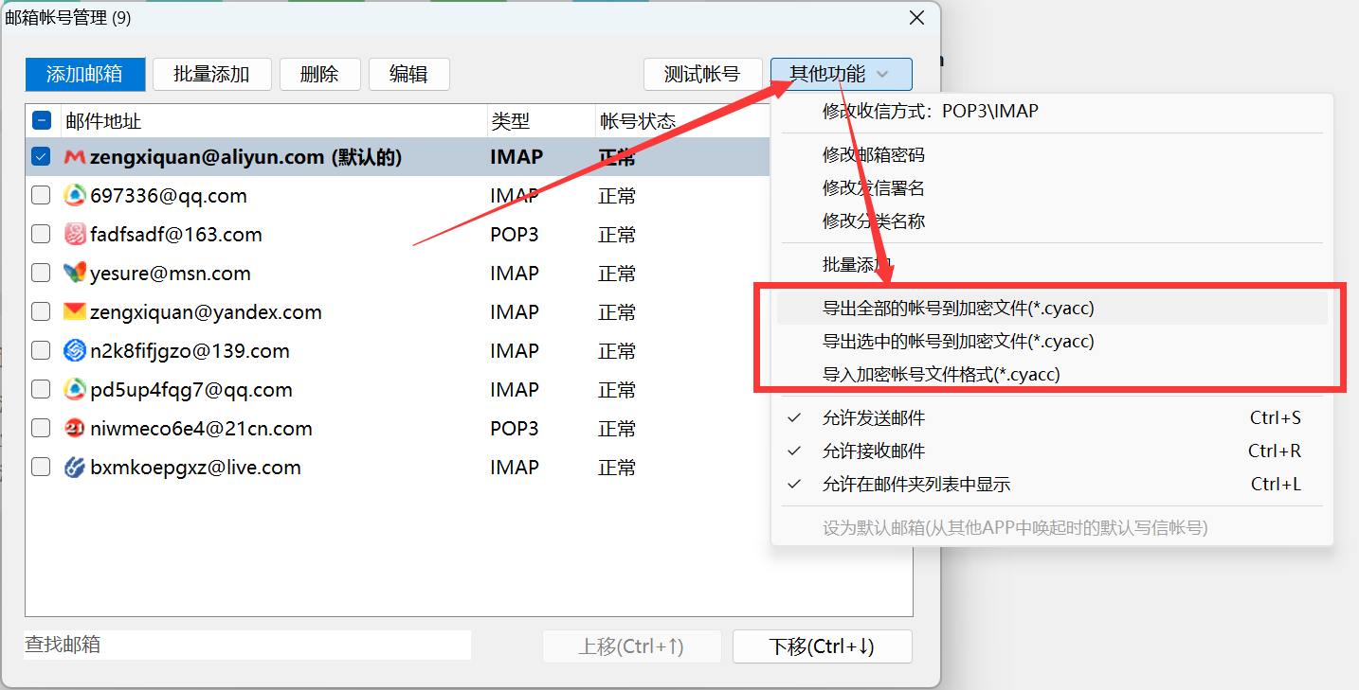Tick the checkbox for n2k8fifjgzo@139.com
The image size is (1359, 690).
(42, 351)
